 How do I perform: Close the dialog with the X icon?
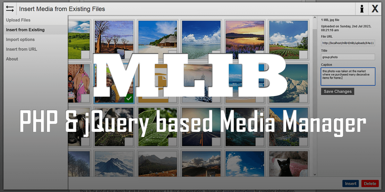coord(375,9)
